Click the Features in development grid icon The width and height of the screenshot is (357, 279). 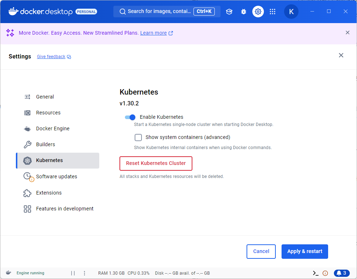point(27,209)
